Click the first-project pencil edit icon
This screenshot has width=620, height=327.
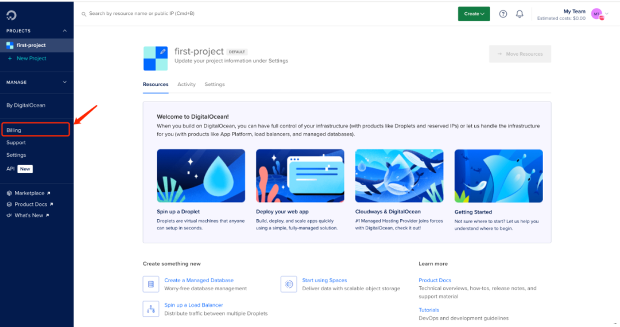click(163, 52)
